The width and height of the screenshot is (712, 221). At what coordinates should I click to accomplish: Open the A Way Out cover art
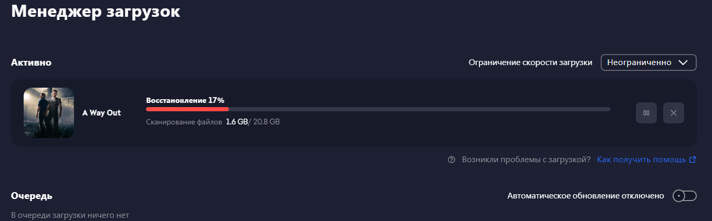(49, 113)
